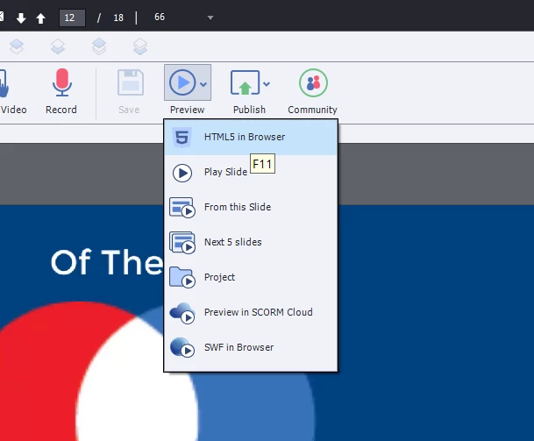Select From this Slide preview option
The width and height of the screenshot is (534, 441).
tap(251, 207)
